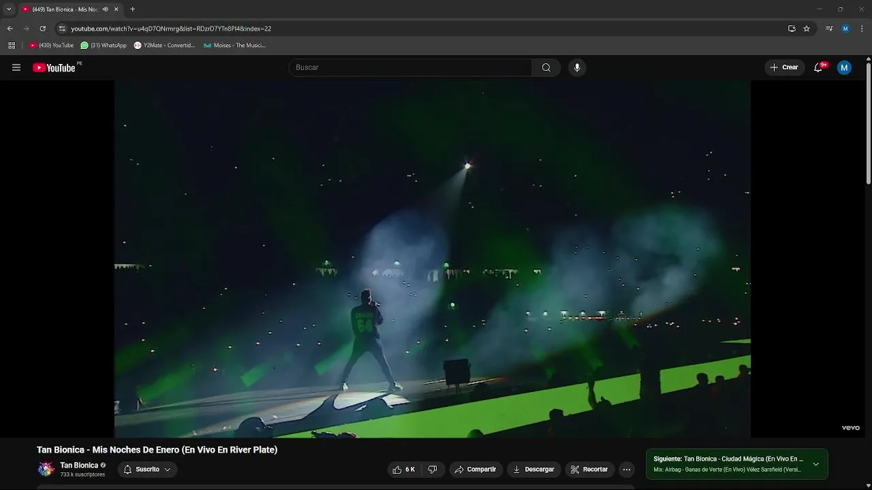This screenshot has width=872, height=490.
Task: Go back in browser history
Action: pos(10,29)
